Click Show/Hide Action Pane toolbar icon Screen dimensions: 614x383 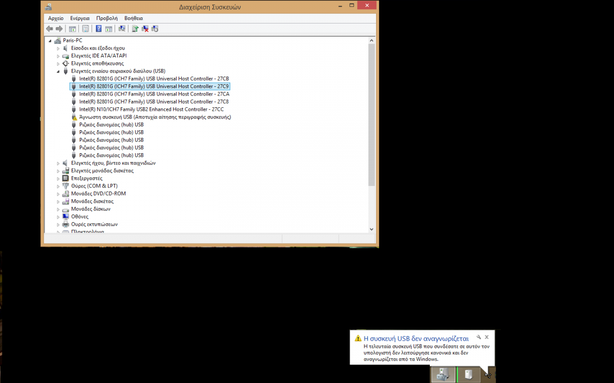[x=108, y=29]
